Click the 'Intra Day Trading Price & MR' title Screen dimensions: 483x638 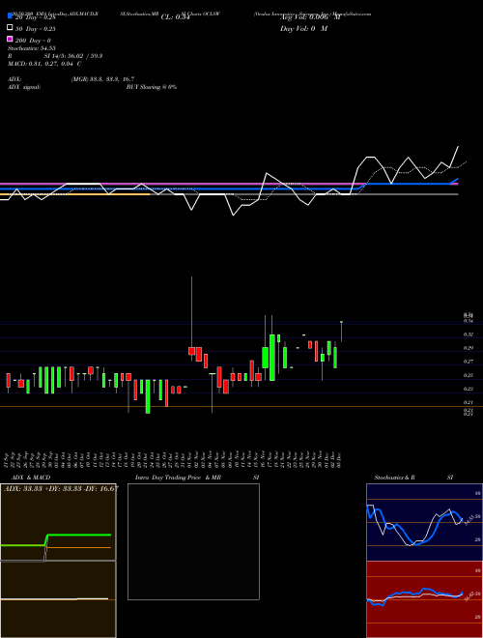(x=178, y=478)
